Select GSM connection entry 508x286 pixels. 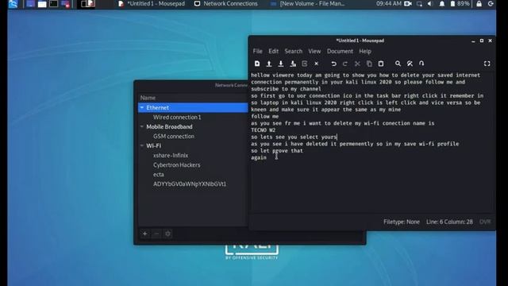(174, 136)
